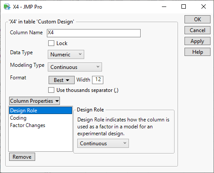214x173 pixels.
Task: Toggle the Lock checkbox
Action: pyautogui.click(x=51, y=43)
